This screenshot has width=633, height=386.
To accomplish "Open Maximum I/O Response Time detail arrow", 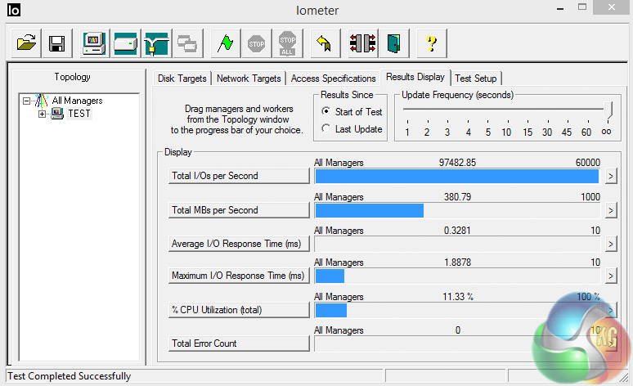I will point(611,276).
